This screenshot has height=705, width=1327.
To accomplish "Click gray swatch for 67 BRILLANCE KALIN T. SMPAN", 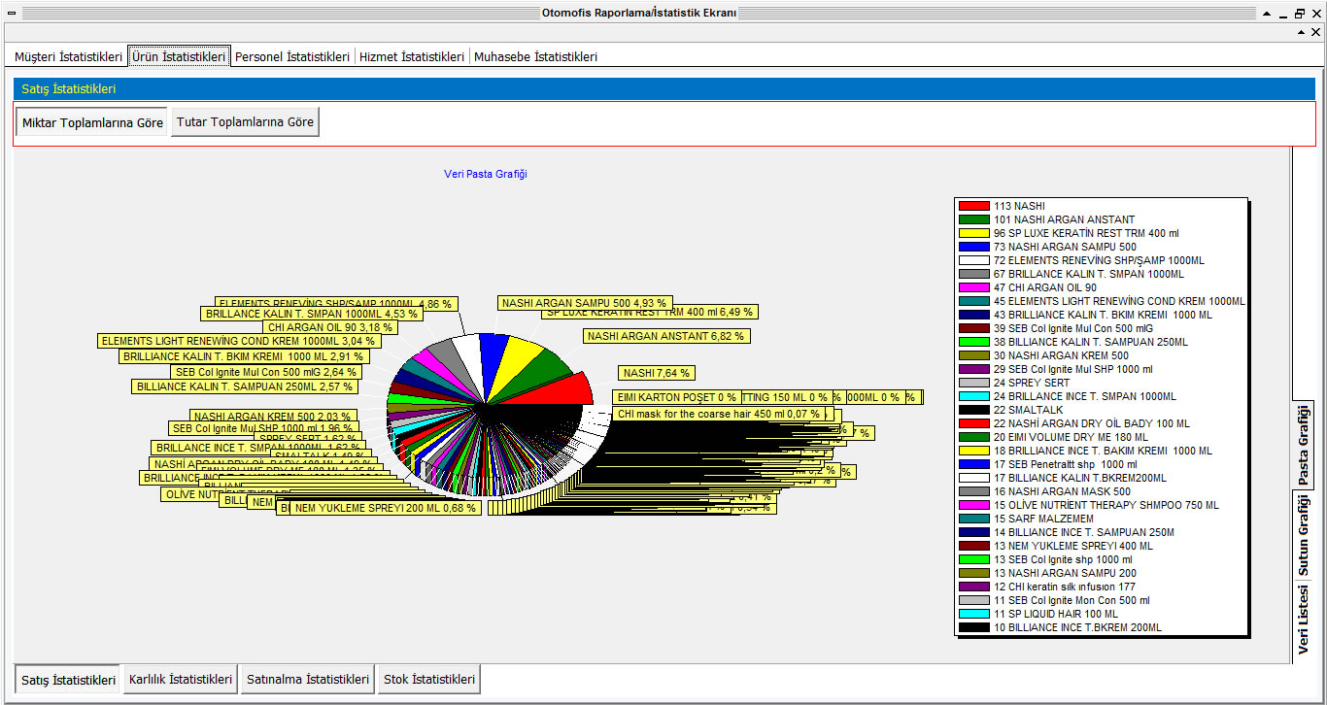I will click(x=973, y=274).
